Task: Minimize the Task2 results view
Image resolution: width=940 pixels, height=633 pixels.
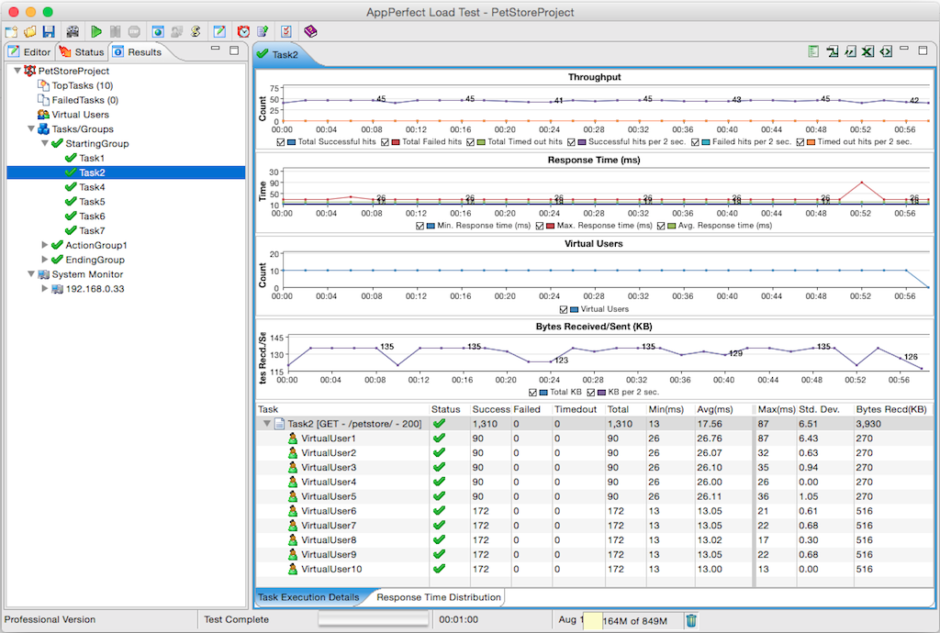Action: coord(904,49)
